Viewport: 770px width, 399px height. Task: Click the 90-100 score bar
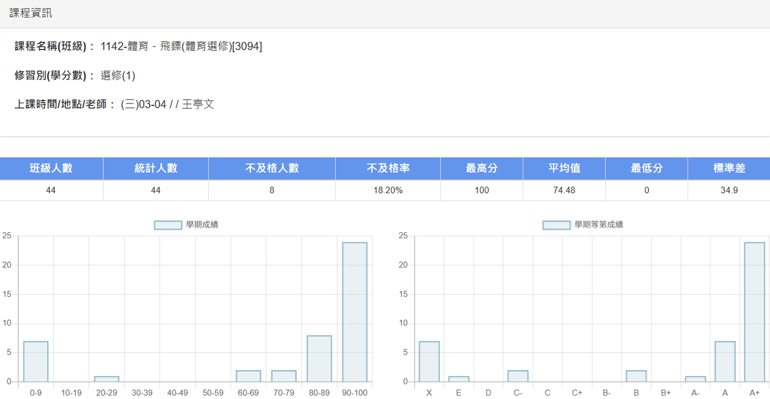355,312
